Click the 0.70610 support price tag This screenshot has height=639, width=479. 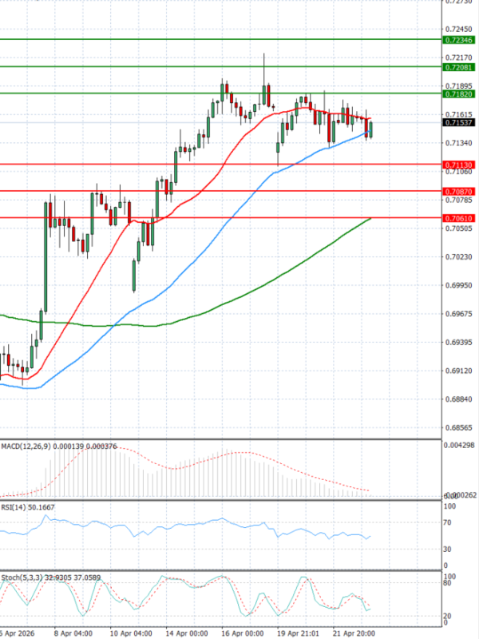pos(459,218)
